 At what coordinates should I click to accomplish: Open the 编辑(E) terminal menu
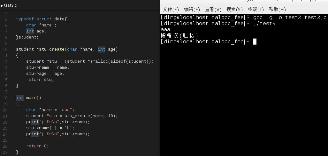click(x=192, y=9)
